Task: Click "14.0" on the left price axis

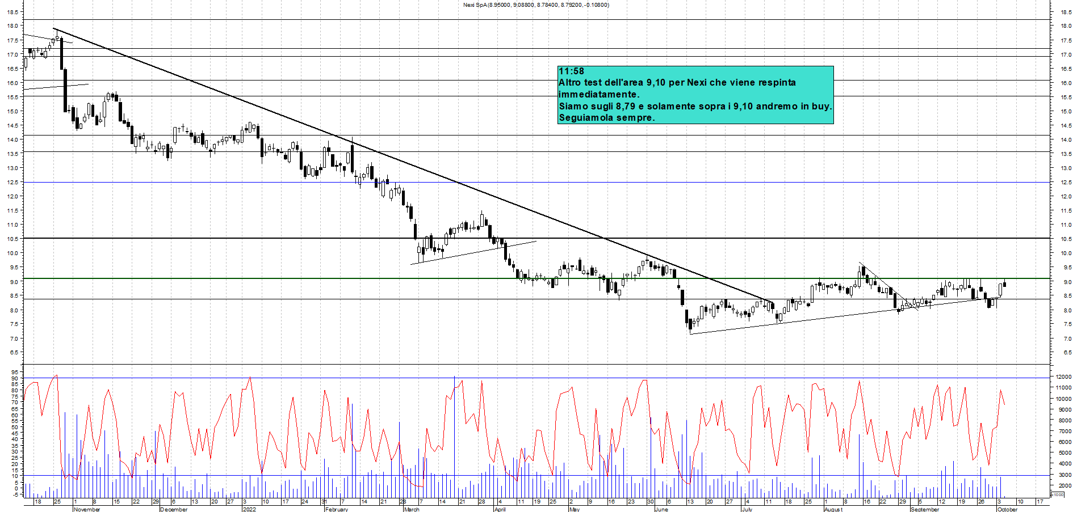Action: [x=12, y=139]
